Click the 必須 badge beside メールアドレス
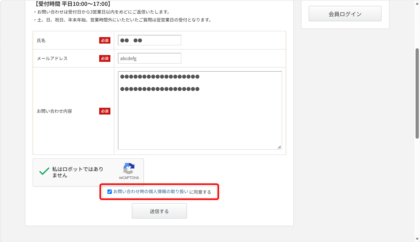The image size is (420, 242). 105,59
